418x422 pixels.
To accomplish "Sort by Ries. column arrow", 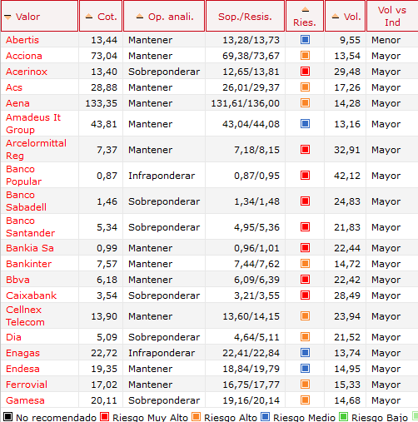I will pos(306,10).
